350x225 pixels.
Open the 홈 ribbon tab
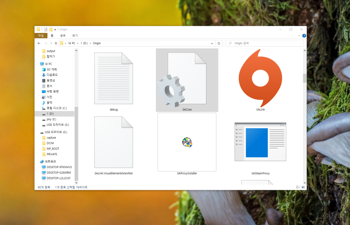(x=52, y=36)
